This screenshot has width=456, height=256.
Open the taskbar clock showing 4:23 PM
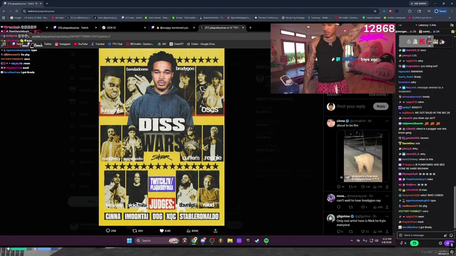click(387, 241)
